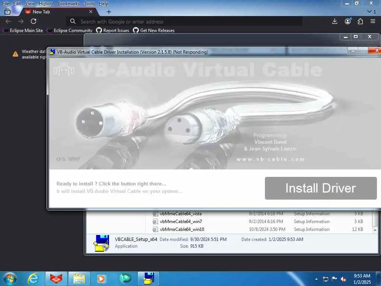Click the www.vb-cable.com text in installer
Screen dimensions: 381x286
point(270,159)
